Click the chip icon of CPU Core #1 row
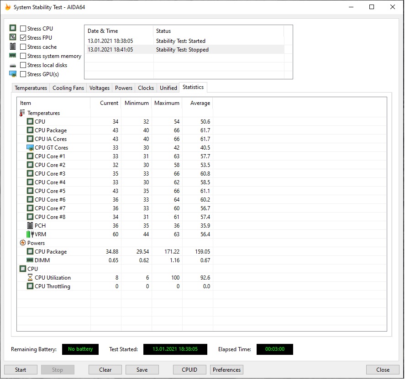This screenshot has width=405, height=379. click(30, 156)
